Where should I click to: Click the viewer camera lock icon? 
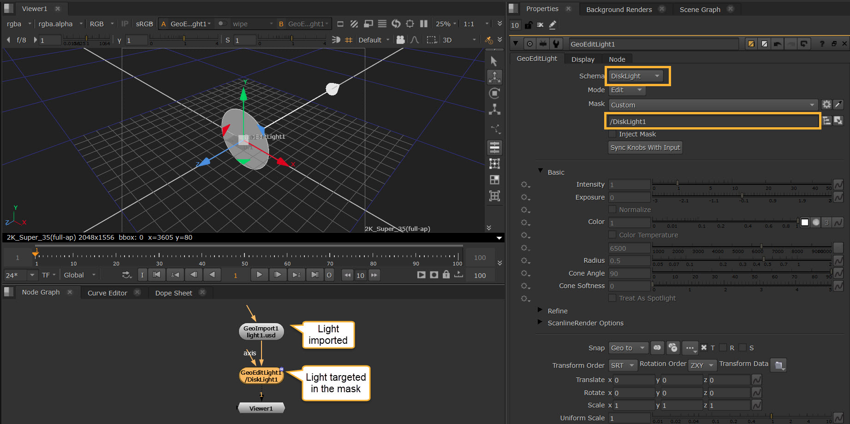[400, 40]
